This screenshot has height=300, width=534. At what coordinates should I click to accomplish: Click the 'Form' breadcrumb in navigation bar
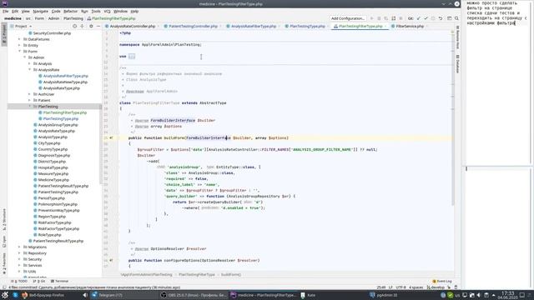coord(39,18)
